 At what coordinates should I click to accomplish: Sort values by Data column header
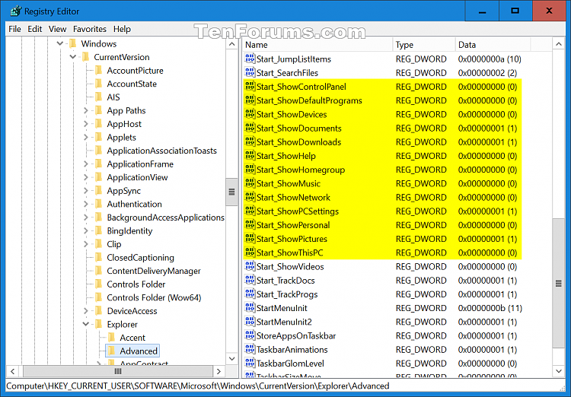point(493,45)
